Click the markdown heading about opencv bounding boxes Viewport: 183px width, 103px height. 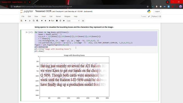tap(74, 27)
